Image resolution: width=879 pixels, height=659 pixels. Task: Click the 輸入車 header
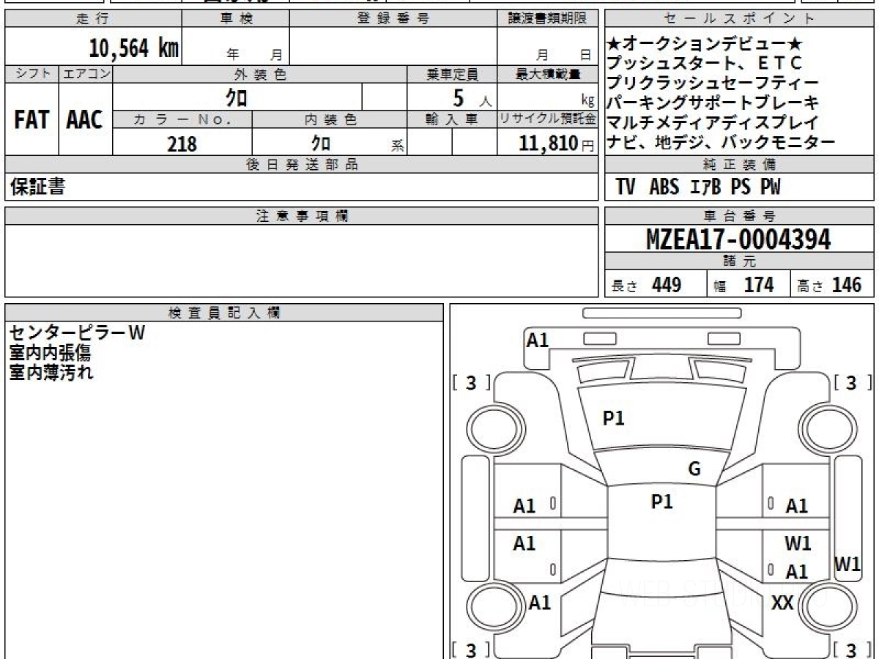[x=452, y=119]
